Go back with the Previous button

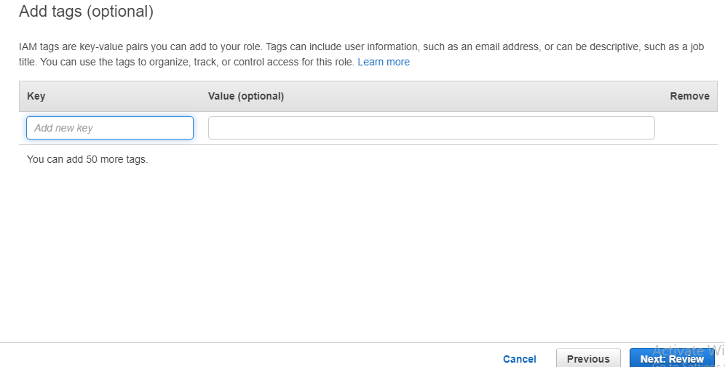(588, 359)
